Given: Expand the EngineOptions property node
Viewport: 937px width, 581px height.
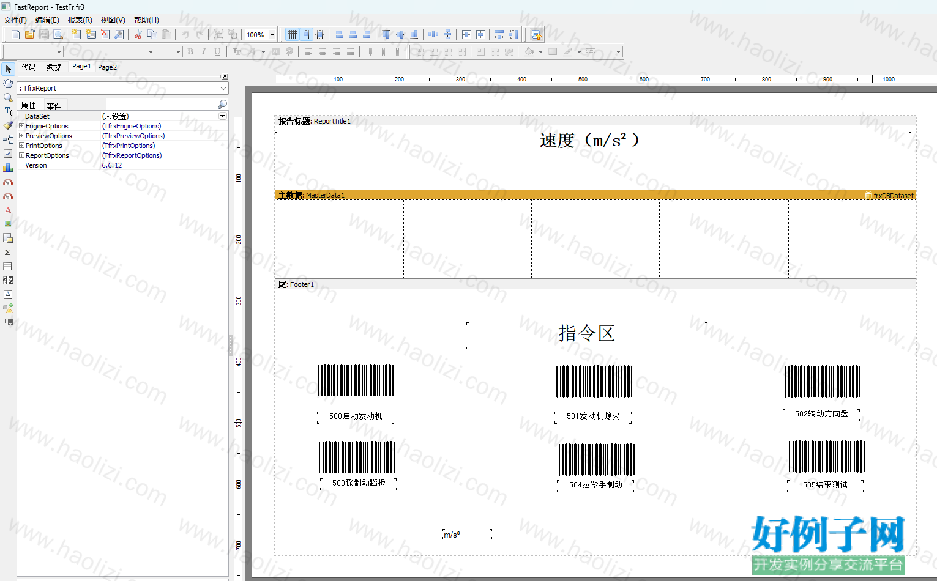Looking at the screenshot, I should click(x=21, y=126).
